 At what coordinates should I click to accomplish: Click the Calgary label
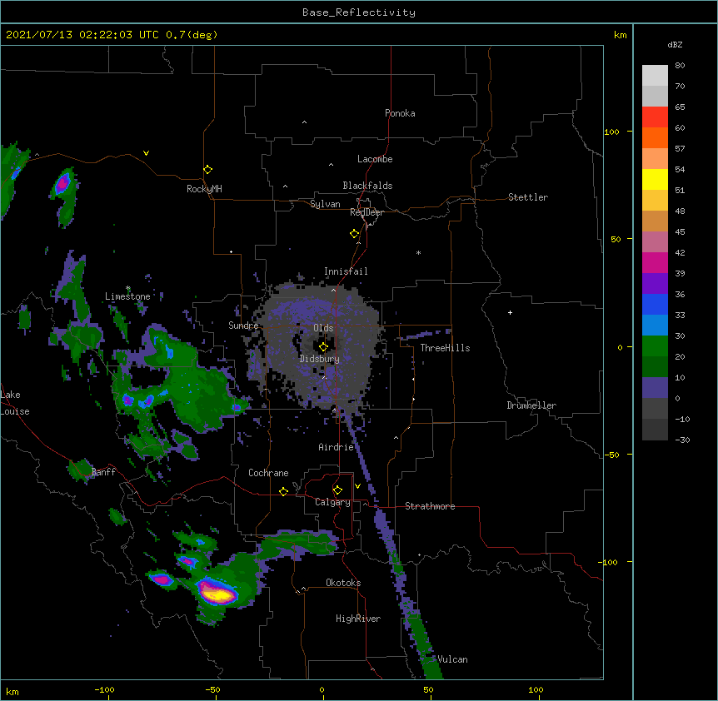[332, 502]
